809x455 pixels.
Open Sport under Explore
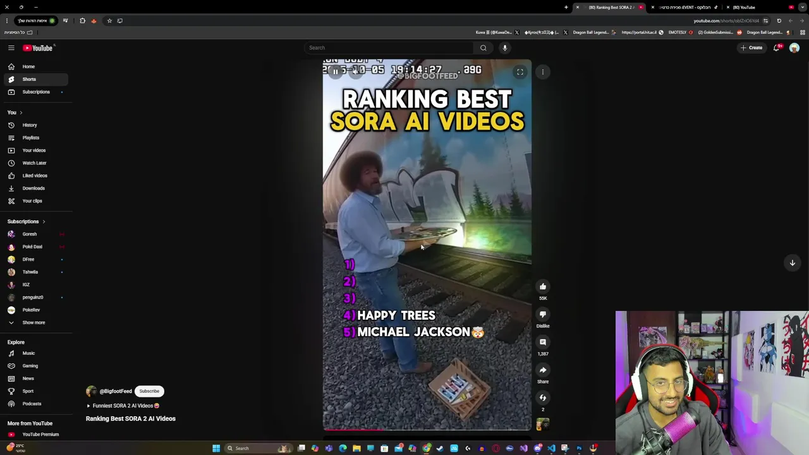click(35, 391)
